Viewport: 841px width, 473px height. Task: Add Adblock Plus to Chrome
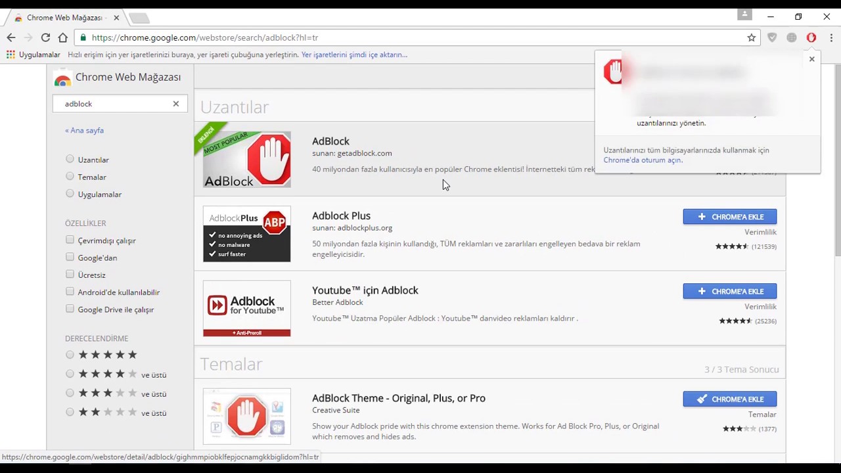730,217
